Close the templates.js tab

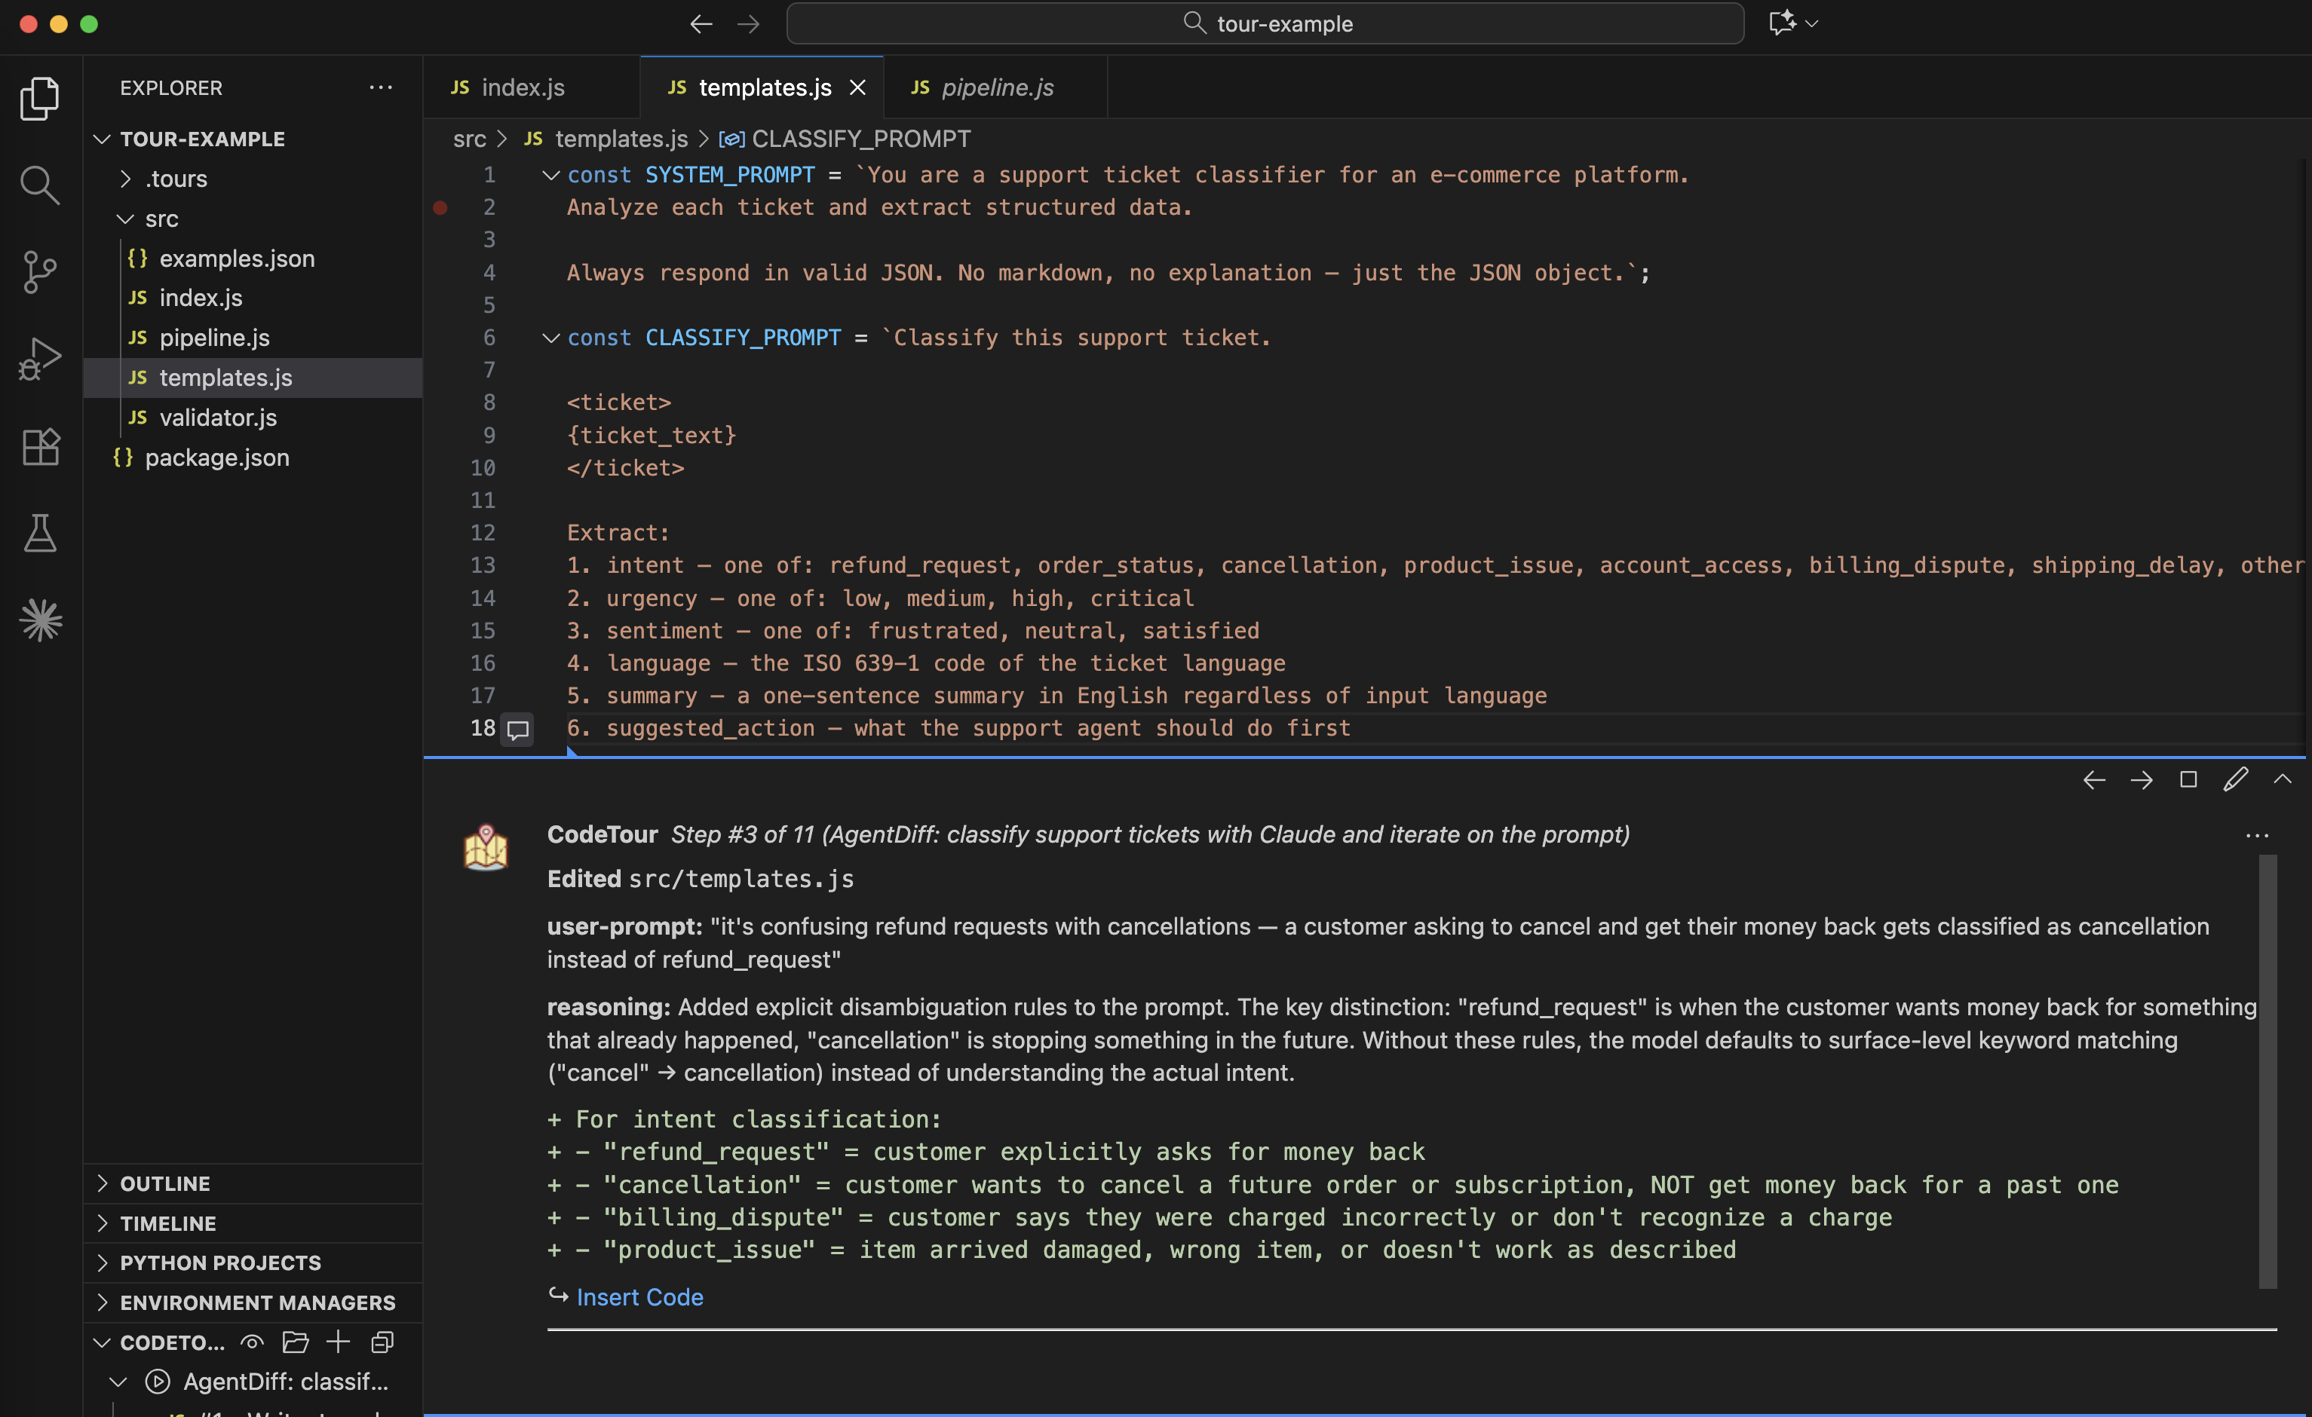point(857,87)
